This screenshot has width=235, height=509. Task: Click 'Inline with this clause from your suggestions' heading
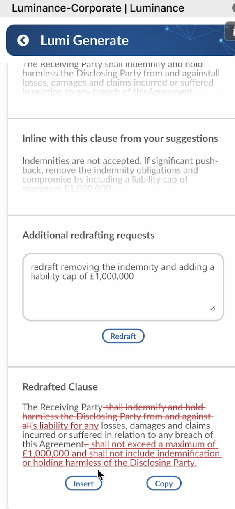pyautogui.click(x=120, y=139)
